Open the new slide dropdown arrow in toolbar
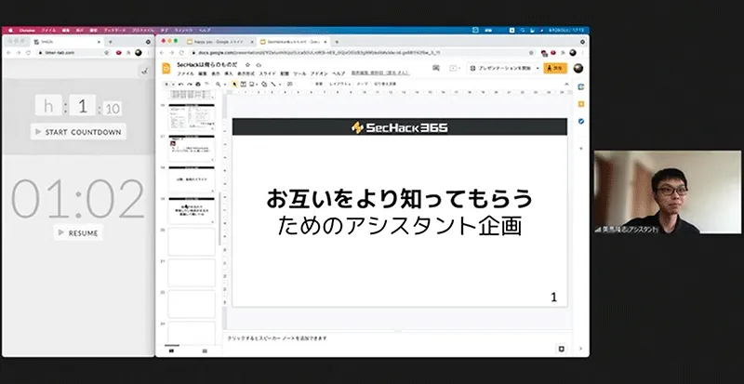This screenshot has width=744, height=384. pyautogui.click(x=173, y=84)
